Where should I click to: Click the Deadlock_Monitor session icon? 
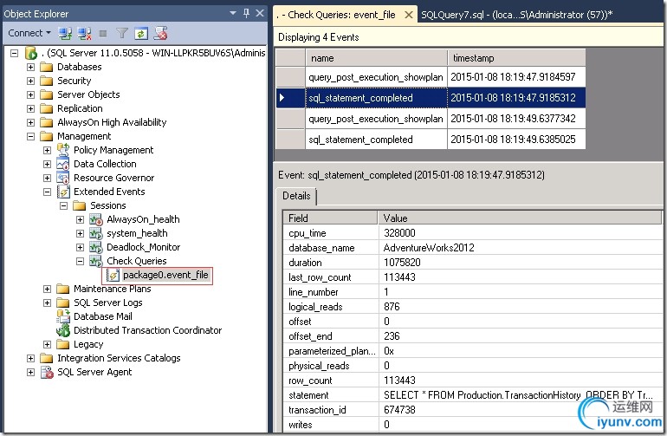click(96, 247)
